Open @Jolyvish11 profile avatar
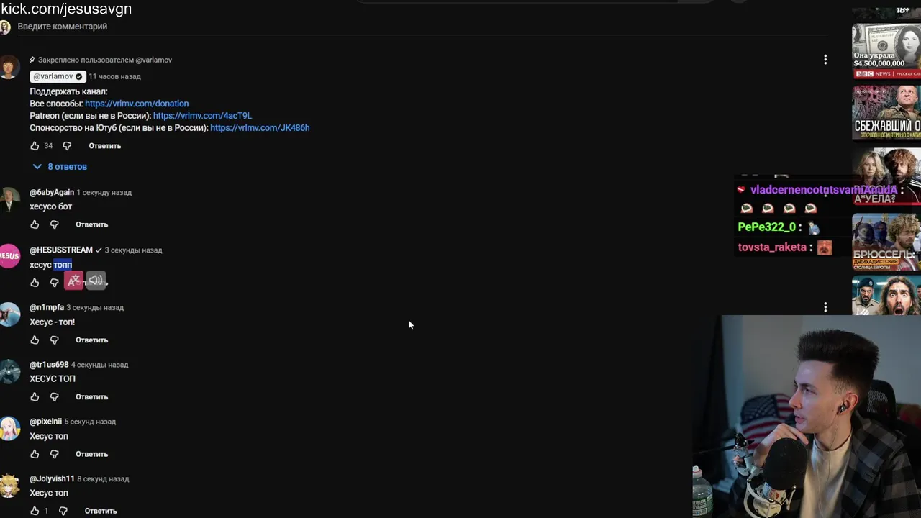921x518 pixels. pyautogui.click(x=9, y=486)
